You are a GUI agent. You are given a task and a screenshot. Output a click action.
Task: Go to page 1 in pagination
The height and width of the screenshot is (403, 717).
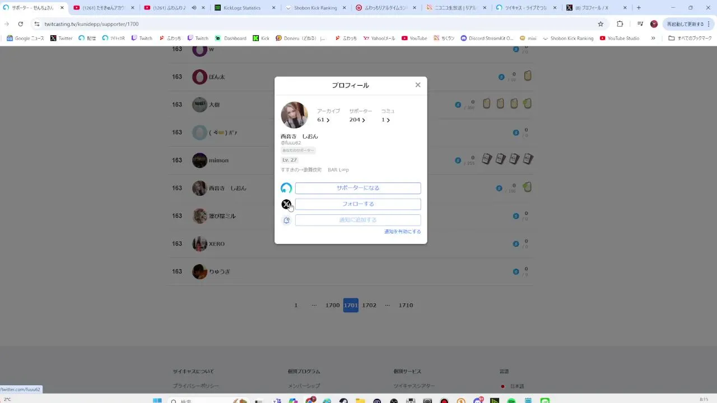pos(296,305)
